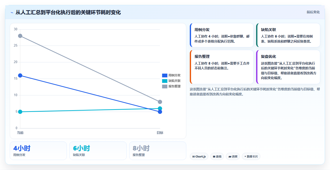330x170 pixels.
Task: Click the gray data point at 28 on 当前
Action: pyautogui.click(x=20, y=36)
